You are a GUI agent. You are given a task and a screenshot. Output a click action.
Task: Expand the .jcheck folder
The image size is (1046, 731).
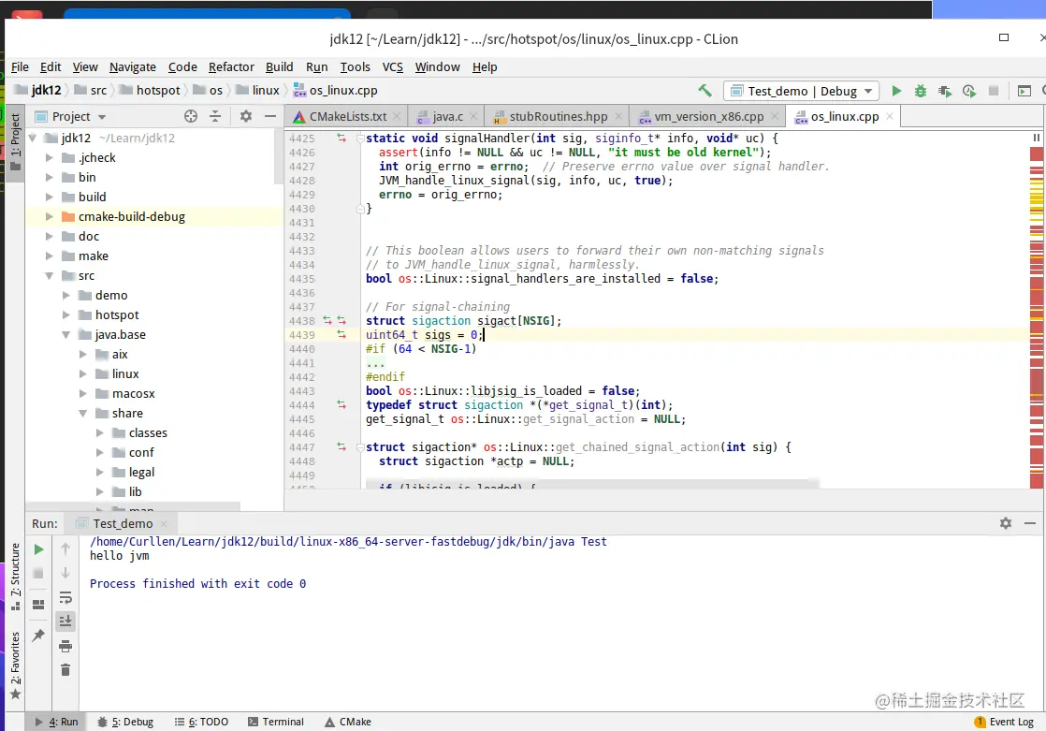tap(49, 157)
